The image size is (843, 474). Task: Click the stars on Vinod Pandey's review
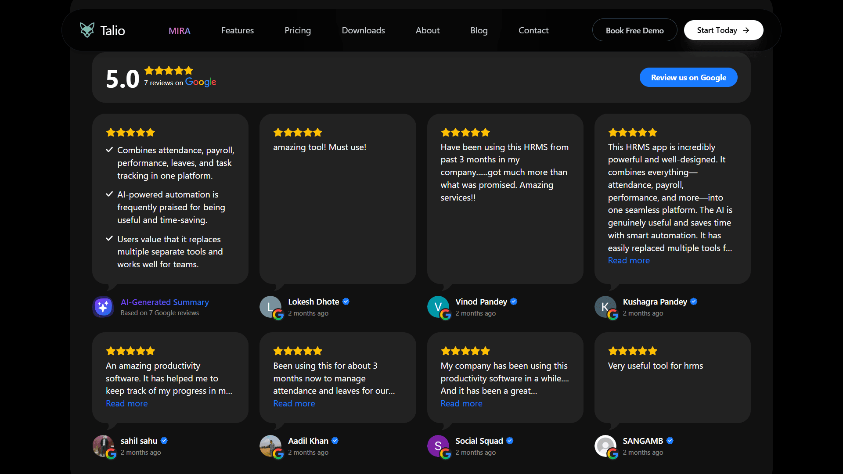click(x=465, y=132)
